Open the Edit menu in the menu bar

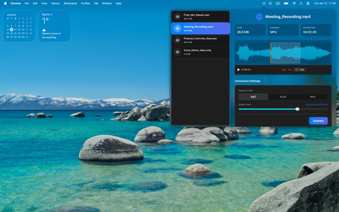35,3
